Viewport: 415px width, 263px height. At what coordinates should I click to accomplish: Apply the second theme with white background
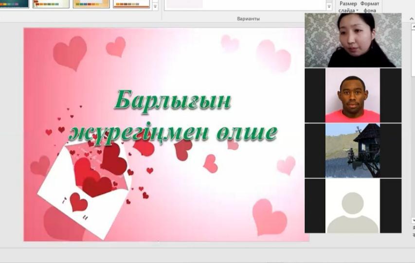click(x=51, y=4)
